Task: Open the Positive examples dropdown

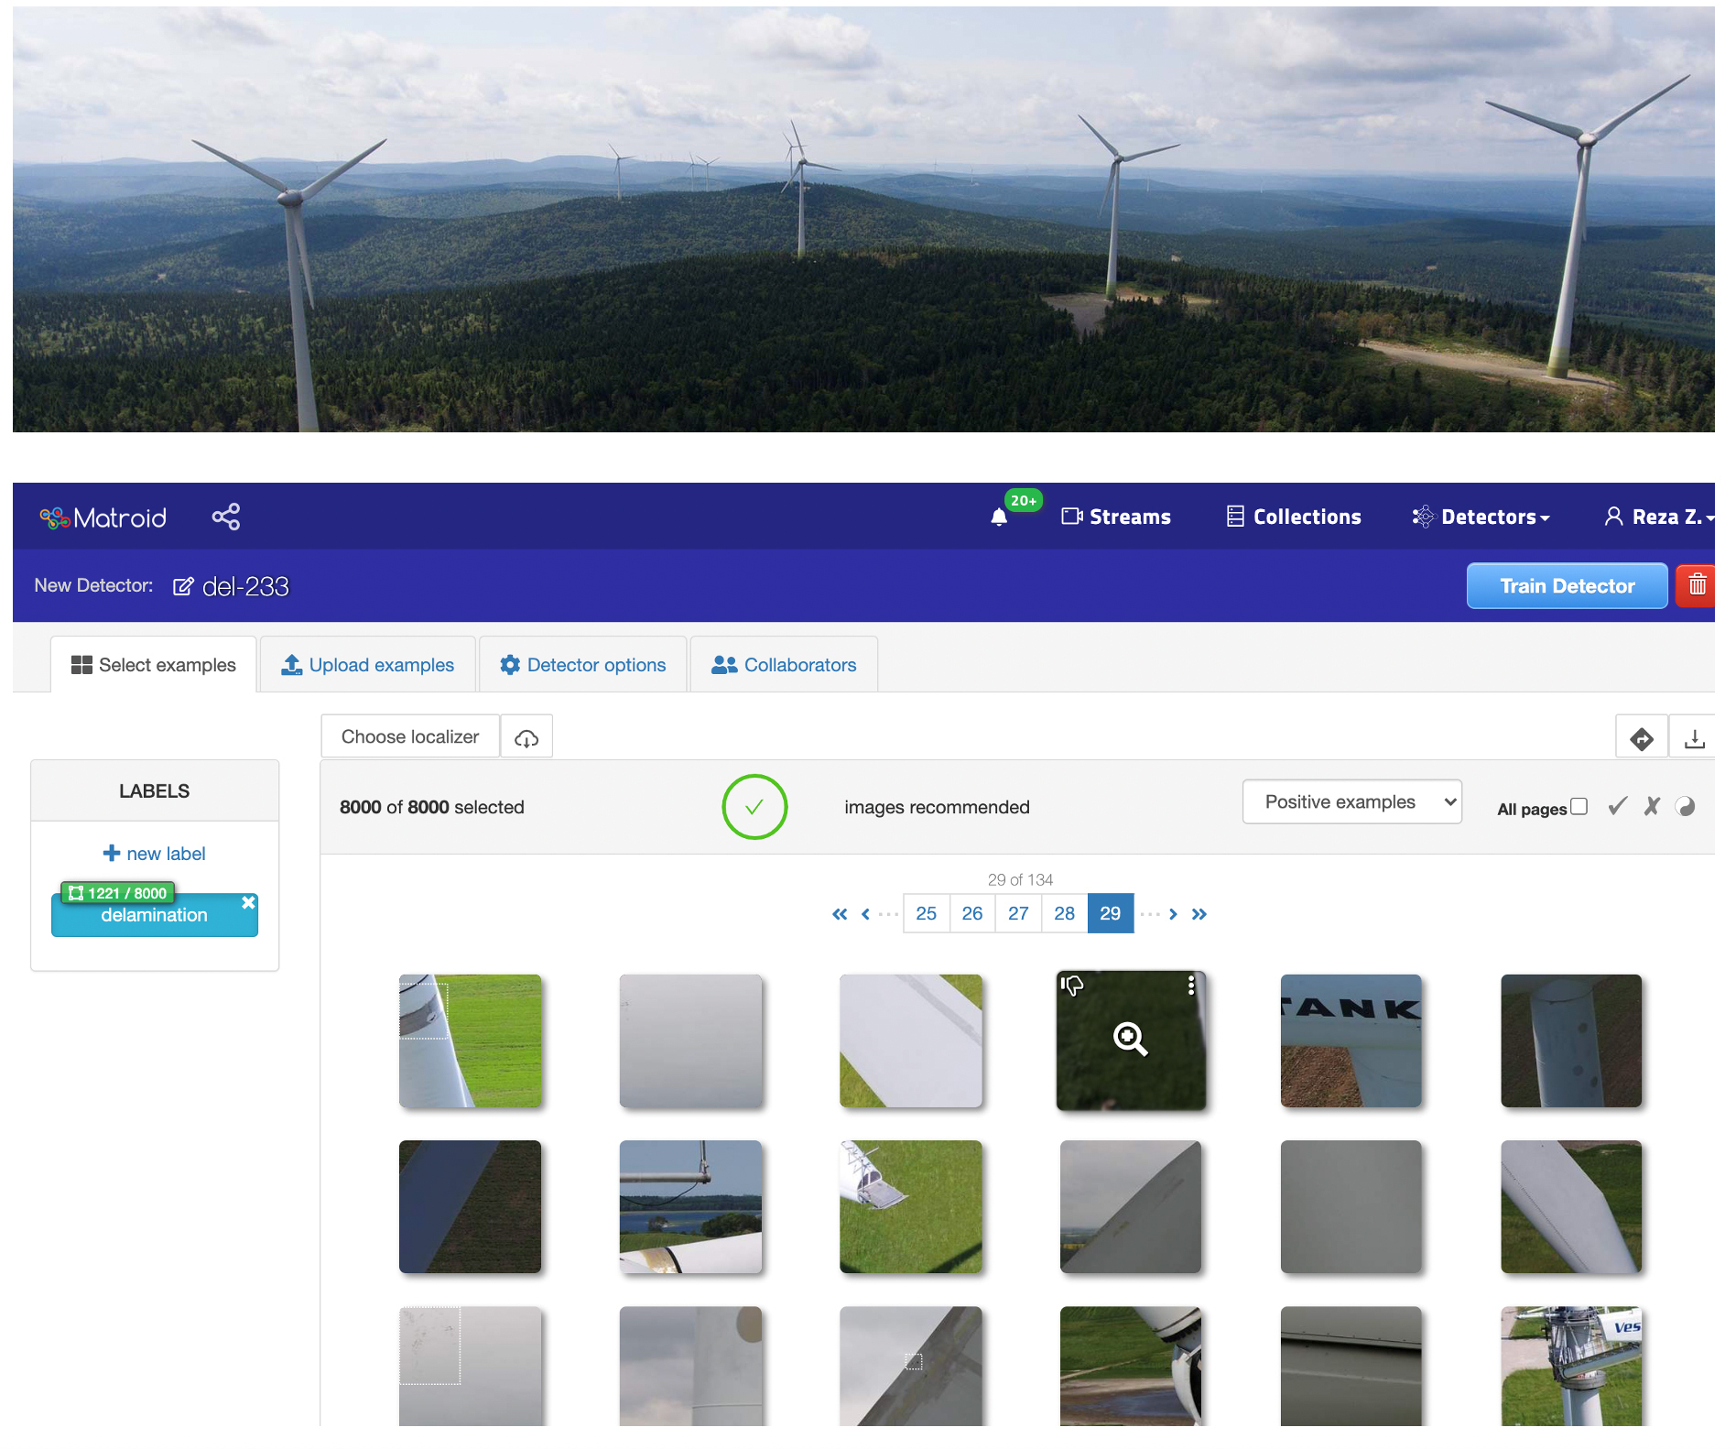Action: click(x=1351, y=801)
